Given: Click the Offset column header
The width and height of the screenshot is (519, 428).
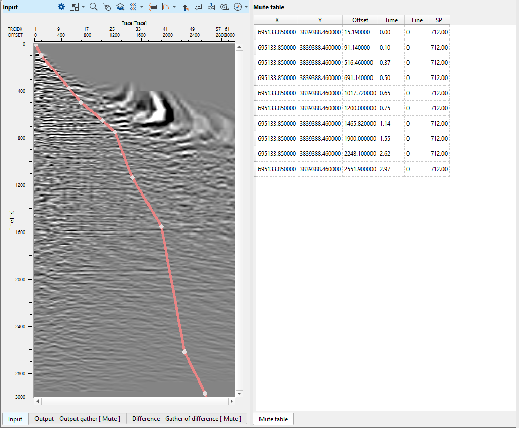Looking at the screenshot, I should 360,20.
